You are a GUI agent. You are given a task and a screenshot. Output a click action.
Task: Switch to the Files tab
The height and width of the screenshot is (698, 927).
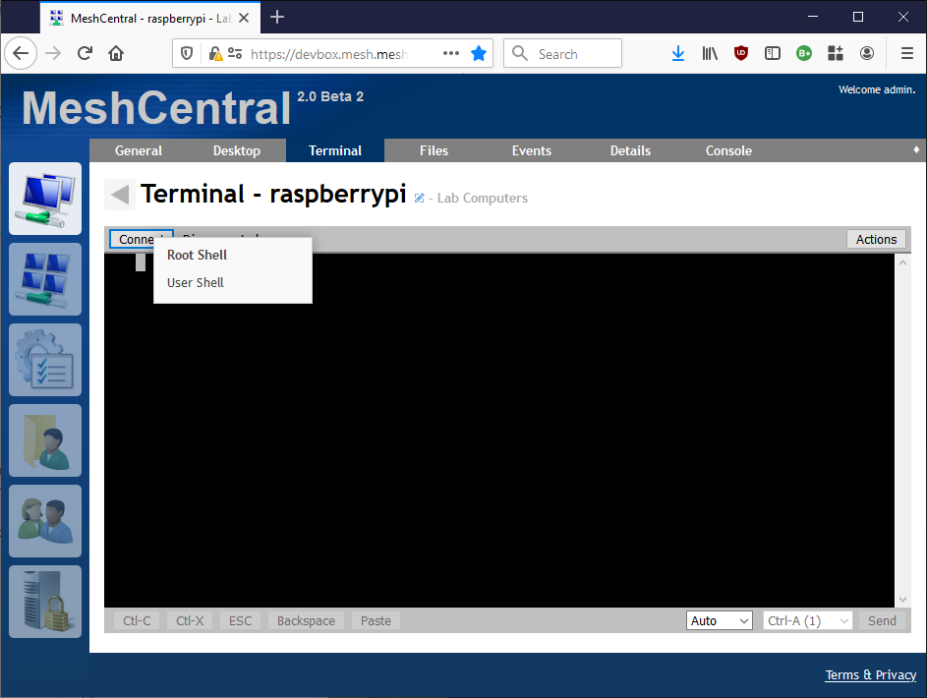pyautogui.click(x=434, y=150)
